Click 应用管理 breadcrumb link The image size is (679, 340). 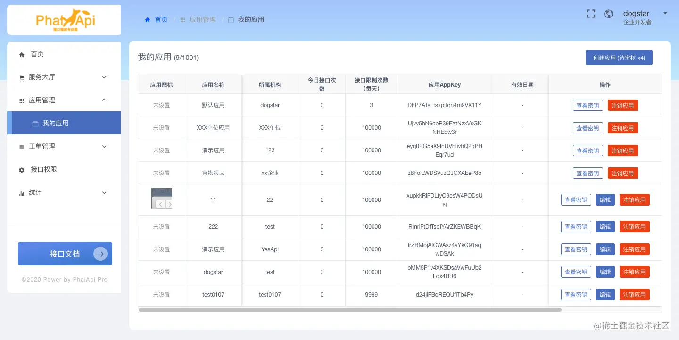[203, 19]
